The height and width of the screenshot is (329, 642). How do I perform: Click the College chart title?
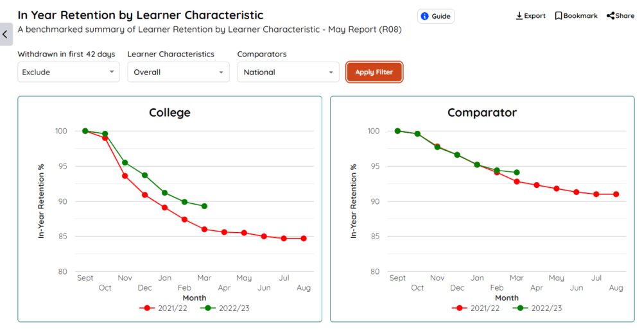pos(169,113)
